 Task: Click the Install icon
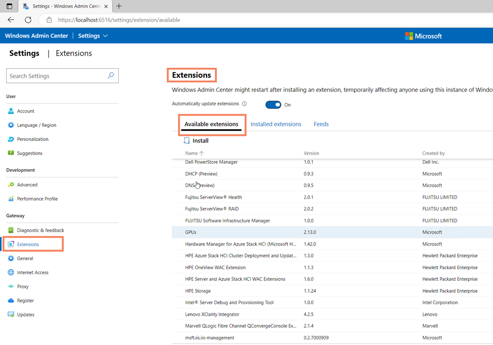pyautogui.click(x=187, y=141)
